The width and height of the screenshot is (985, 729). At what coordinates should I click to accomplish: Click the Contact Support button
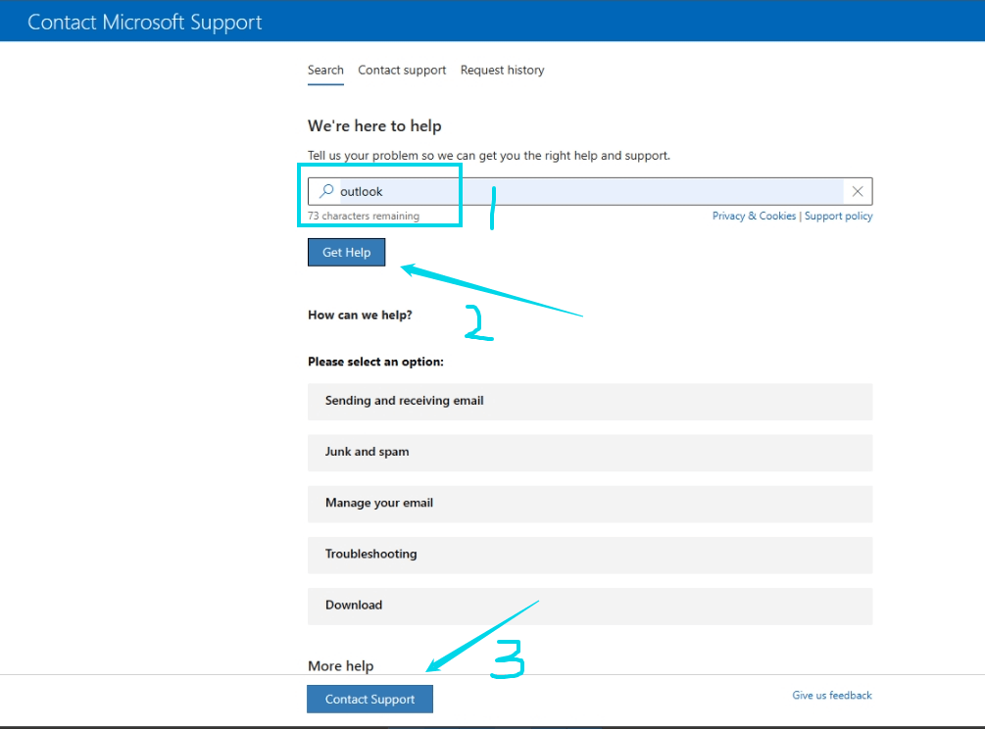tap(370, 699)
